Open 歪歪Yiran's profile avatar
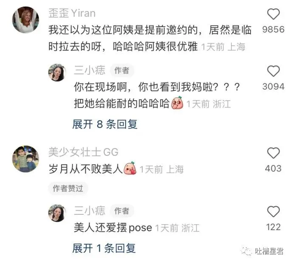Viewport: 293px width, 264px height. point(26,20)
